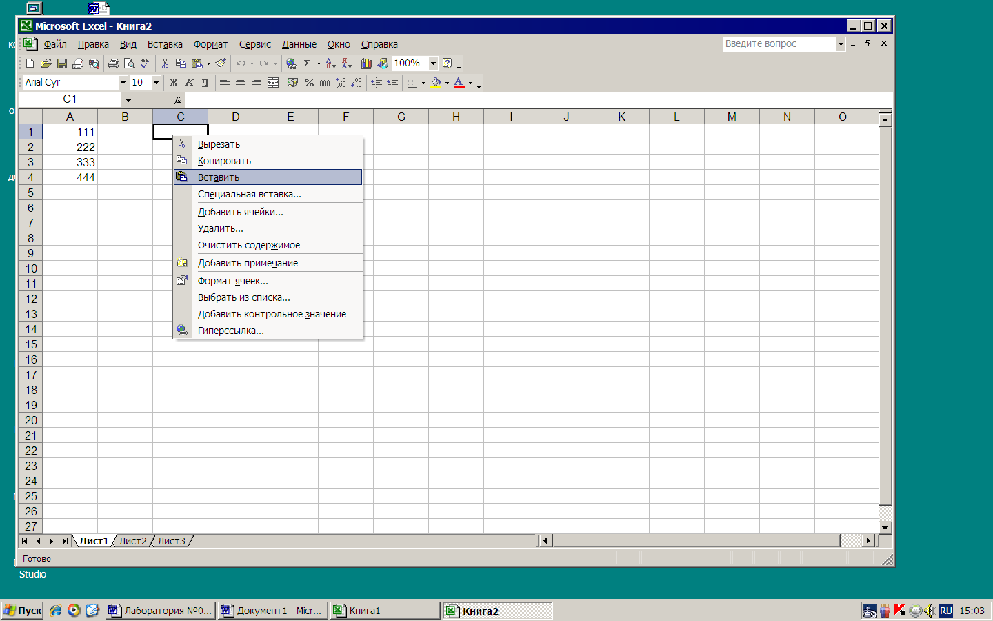
Task: Click the vertical scrollbar down arrow
Action: pyautogui.click(x=885, y=527)
